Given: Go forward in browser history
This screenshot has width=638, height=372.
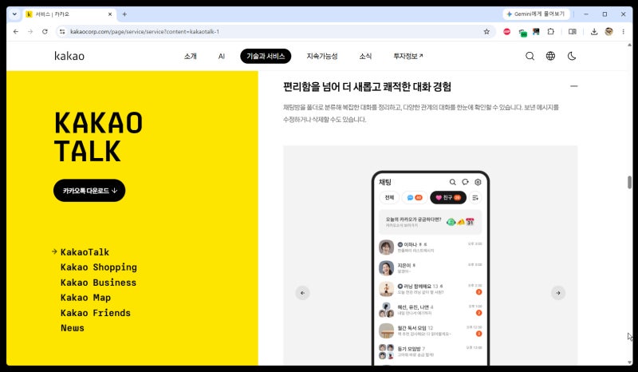Looking at the screenshot, I should (x=30, y=31).
